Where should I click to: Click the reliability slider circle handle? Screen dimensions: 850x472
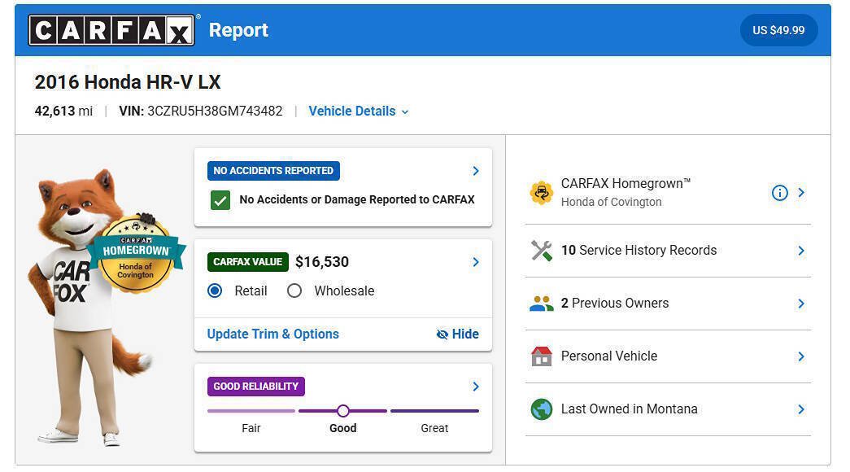click(x=342, y=411)
